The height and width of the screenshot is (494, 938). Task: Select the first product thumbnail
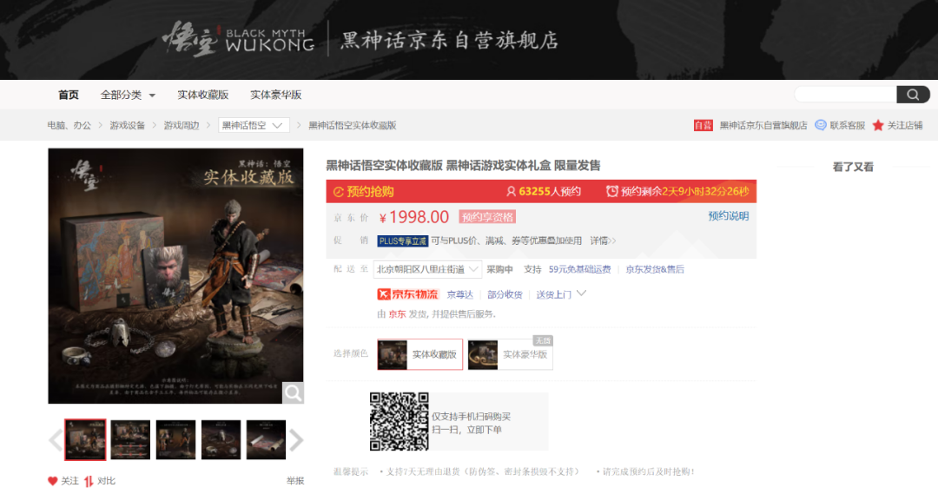(85, 439)
